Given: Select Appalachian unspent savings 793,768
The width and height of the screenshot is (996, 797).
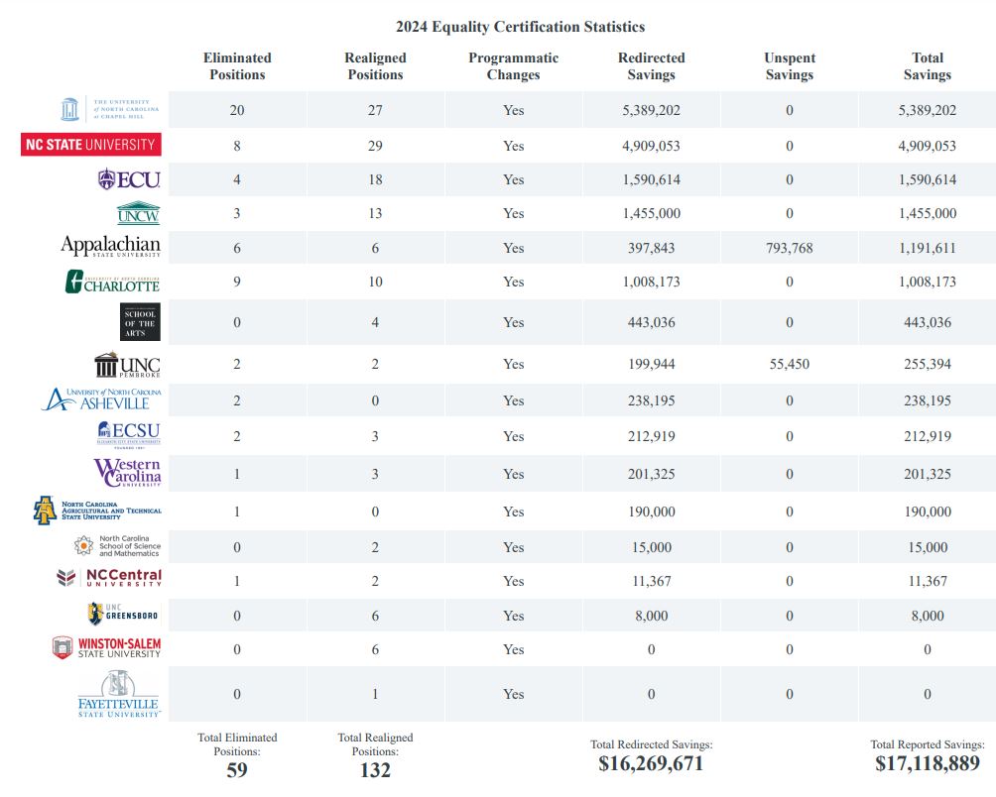Looking at the screenshot, I should click(790, 248).
